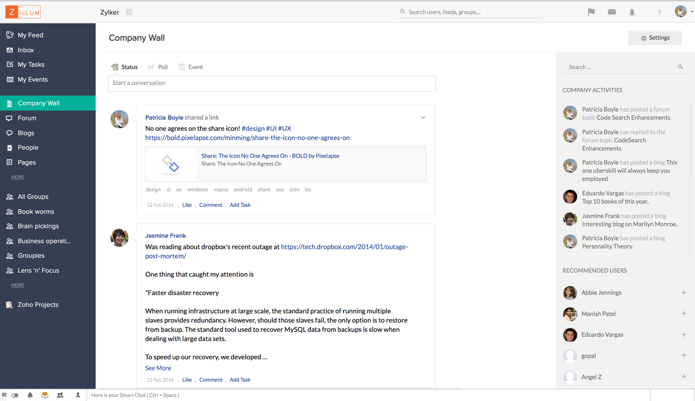Click the orange chat bubble icon in bottom bar
This screenshot has width=695, height=401.
coord(46,395)
